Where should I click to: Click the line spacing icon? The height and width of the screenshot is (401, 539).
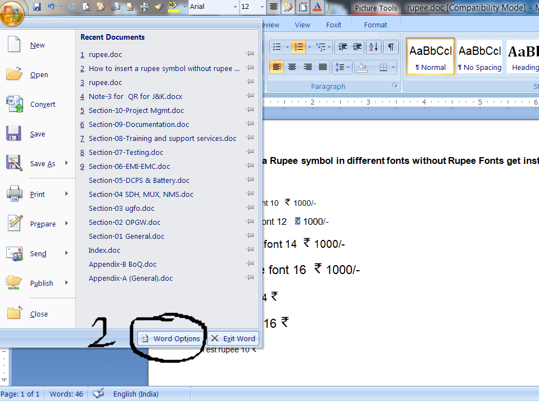[340, 67]
